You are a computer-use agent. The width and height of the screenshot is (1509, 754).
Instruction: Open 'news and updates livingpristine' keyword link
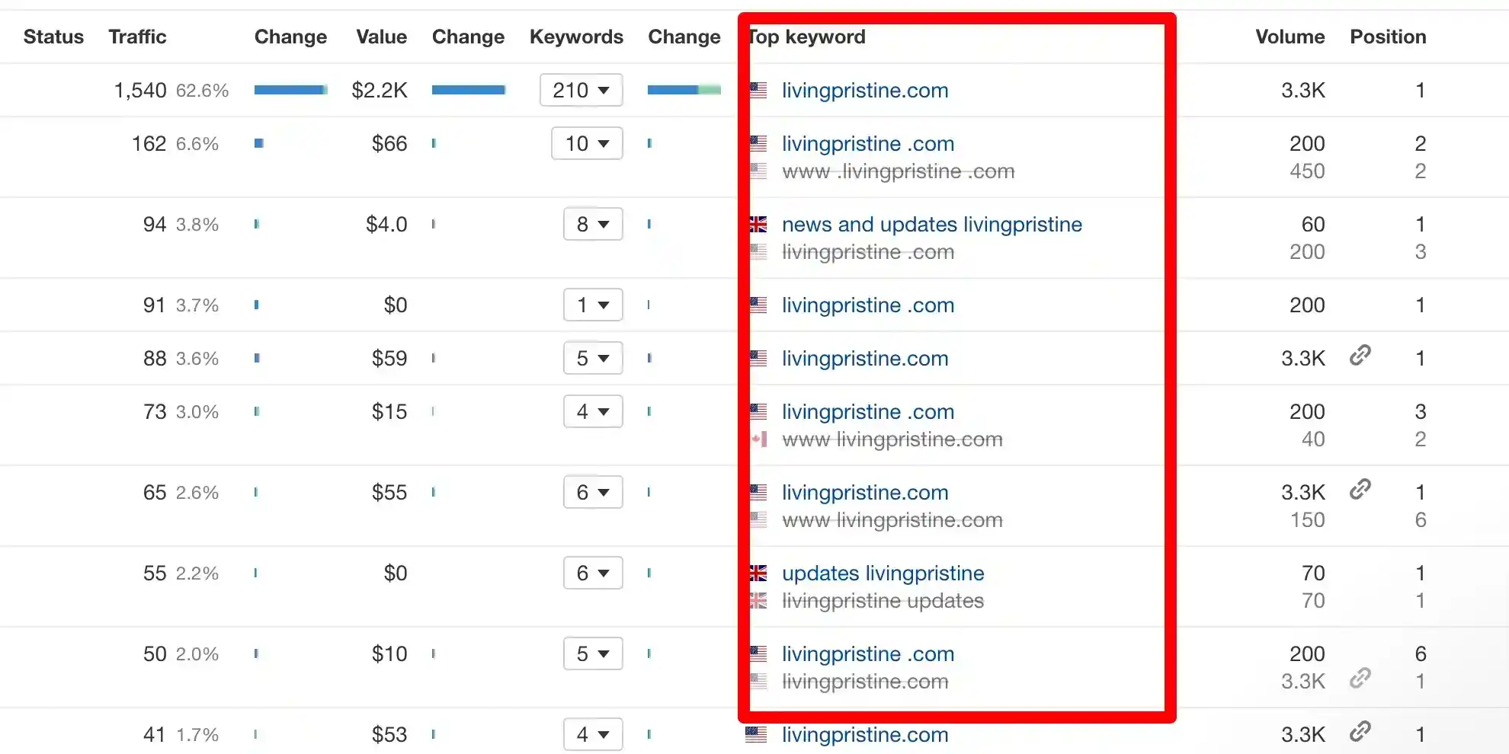(x=932, y=225)
